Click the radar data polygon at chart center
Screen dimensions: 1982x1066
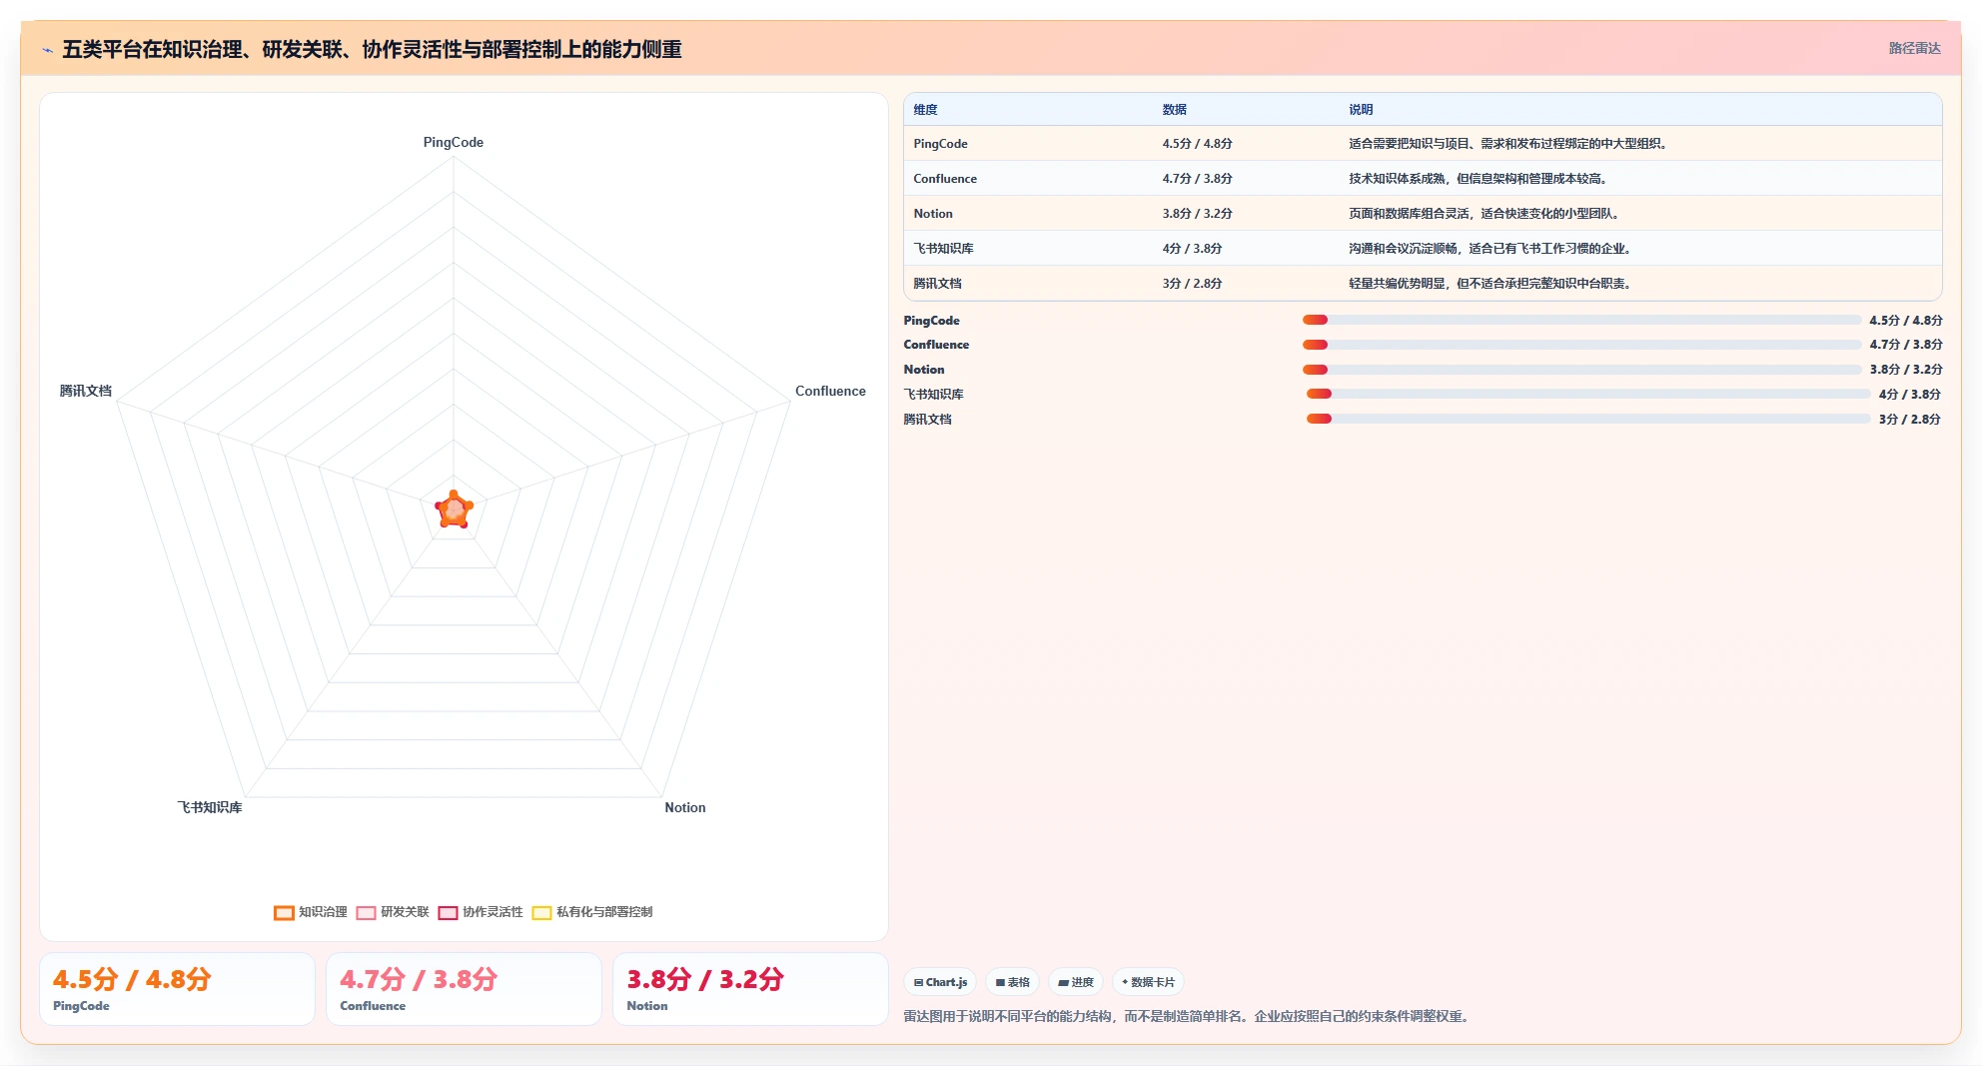coord(454,511)
